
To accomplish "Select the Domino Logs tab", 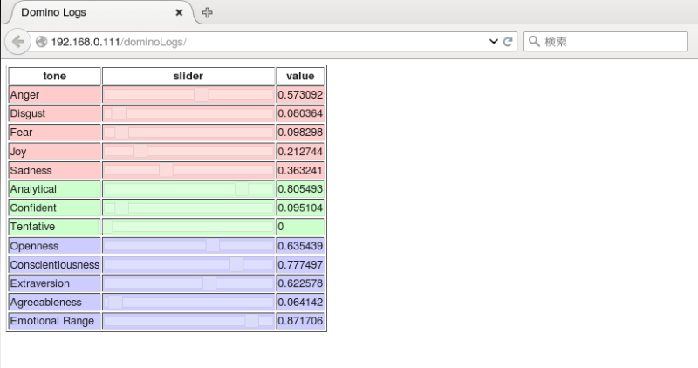I will pos(100,12).
